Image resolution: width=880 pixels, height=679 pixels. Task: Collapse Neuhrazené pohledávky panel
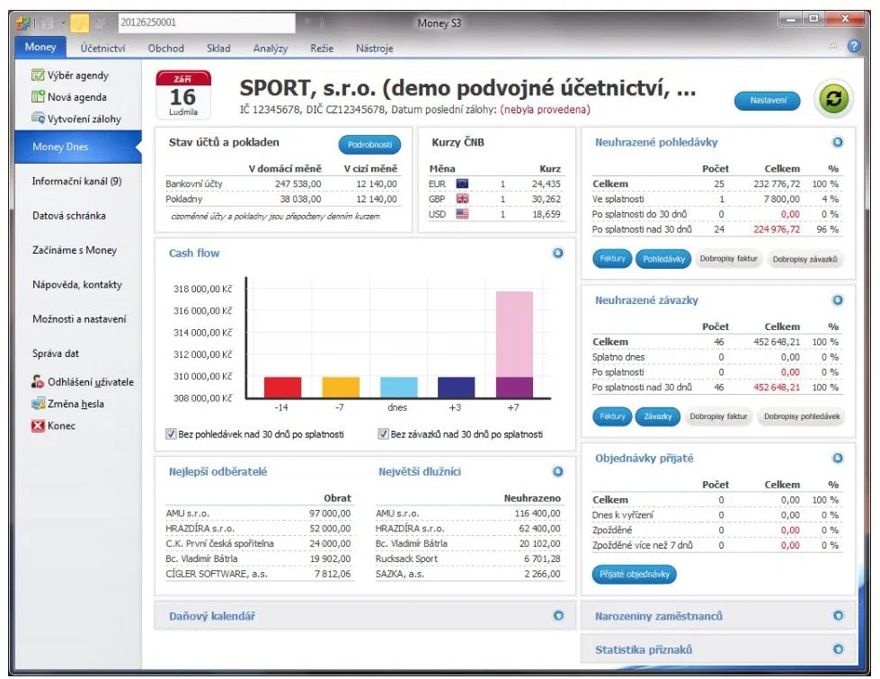tap(838, 143)
